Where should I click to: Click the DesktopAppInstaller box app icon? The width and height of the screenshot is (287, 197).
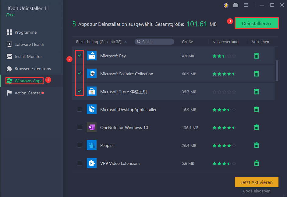click(x=91, y=109)
